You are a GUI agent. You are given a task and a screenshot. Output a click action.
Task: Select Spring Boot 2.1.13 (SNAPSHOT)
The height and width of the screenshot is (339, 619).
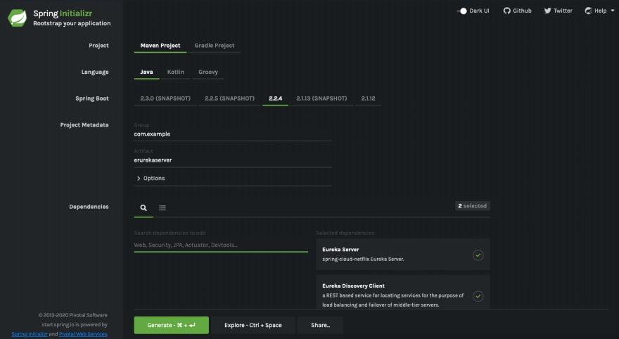point(321,98)
